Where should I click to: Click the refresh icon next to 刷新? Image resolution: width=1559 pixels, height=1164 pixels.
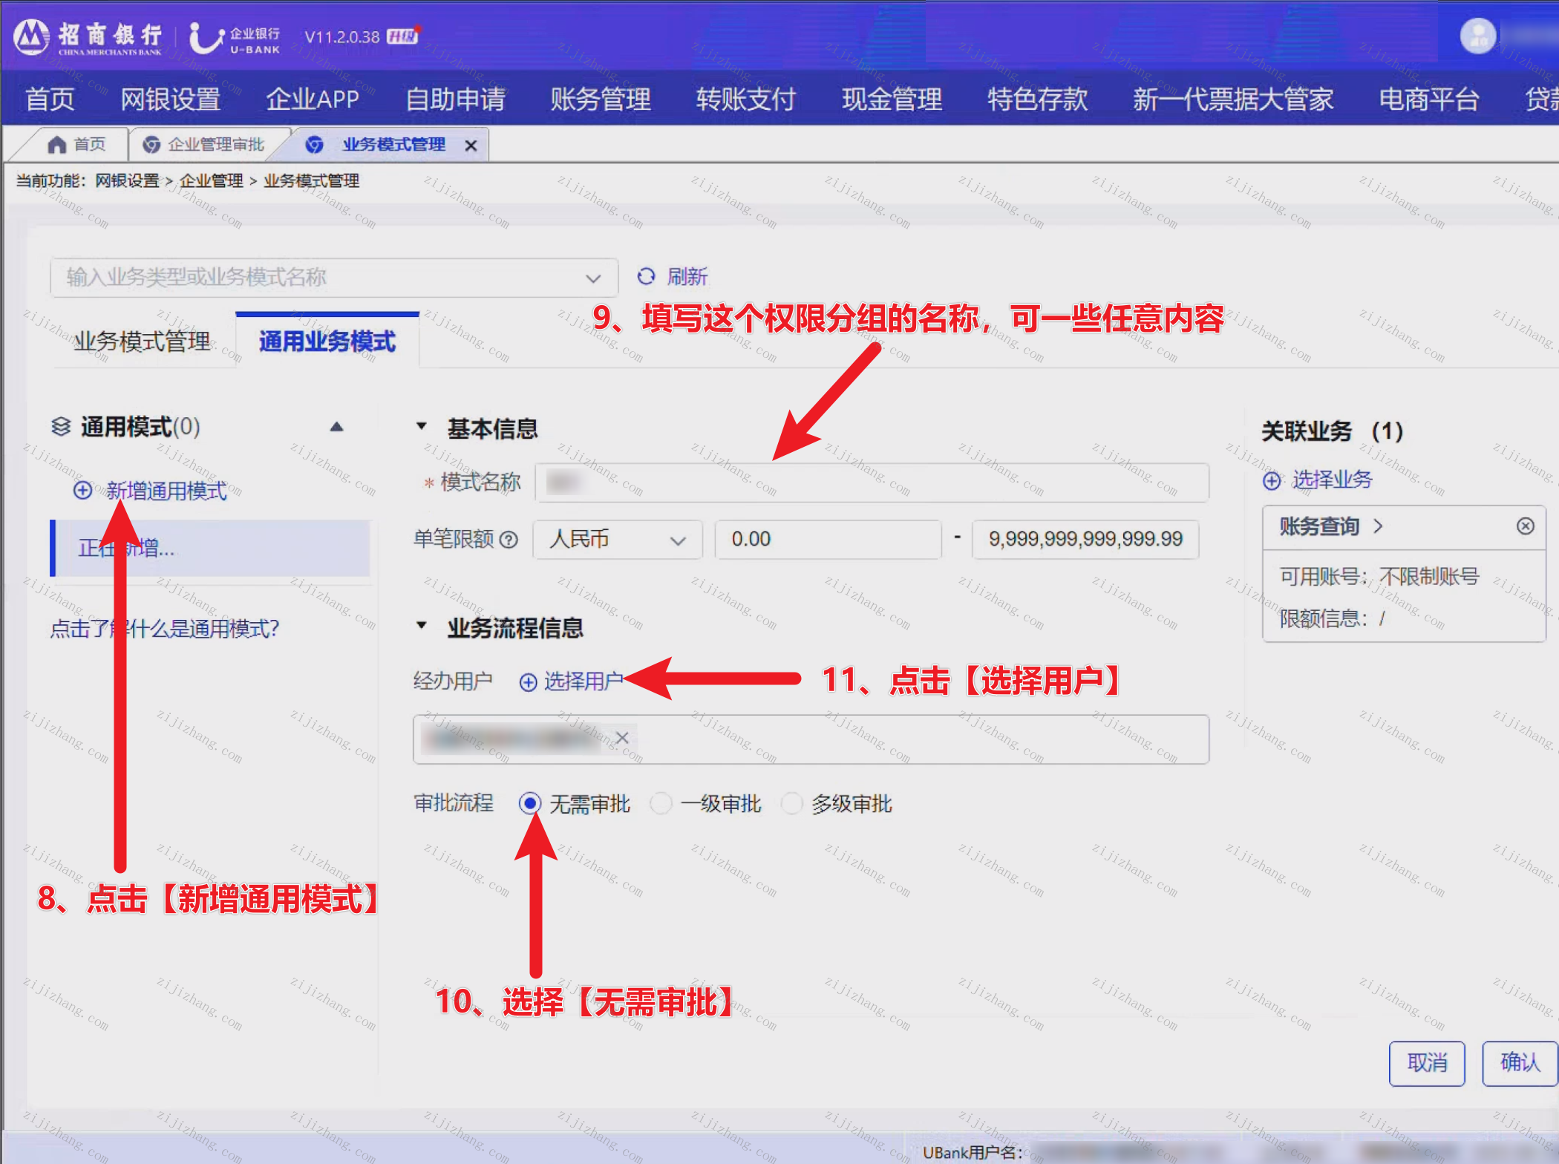click(x=646, y=276)
